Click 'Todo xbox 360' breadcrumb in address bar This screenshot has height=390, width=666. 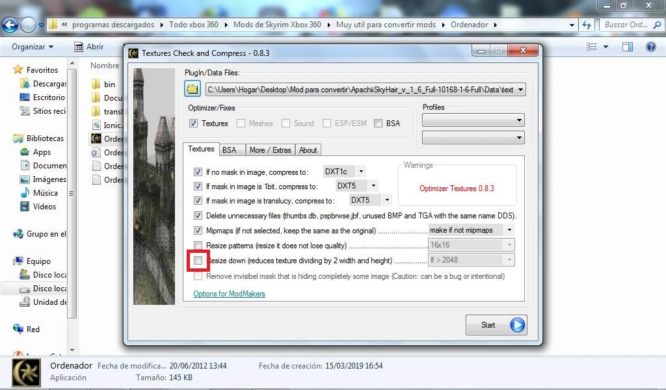pyautogui.click(x=194, y=25)
